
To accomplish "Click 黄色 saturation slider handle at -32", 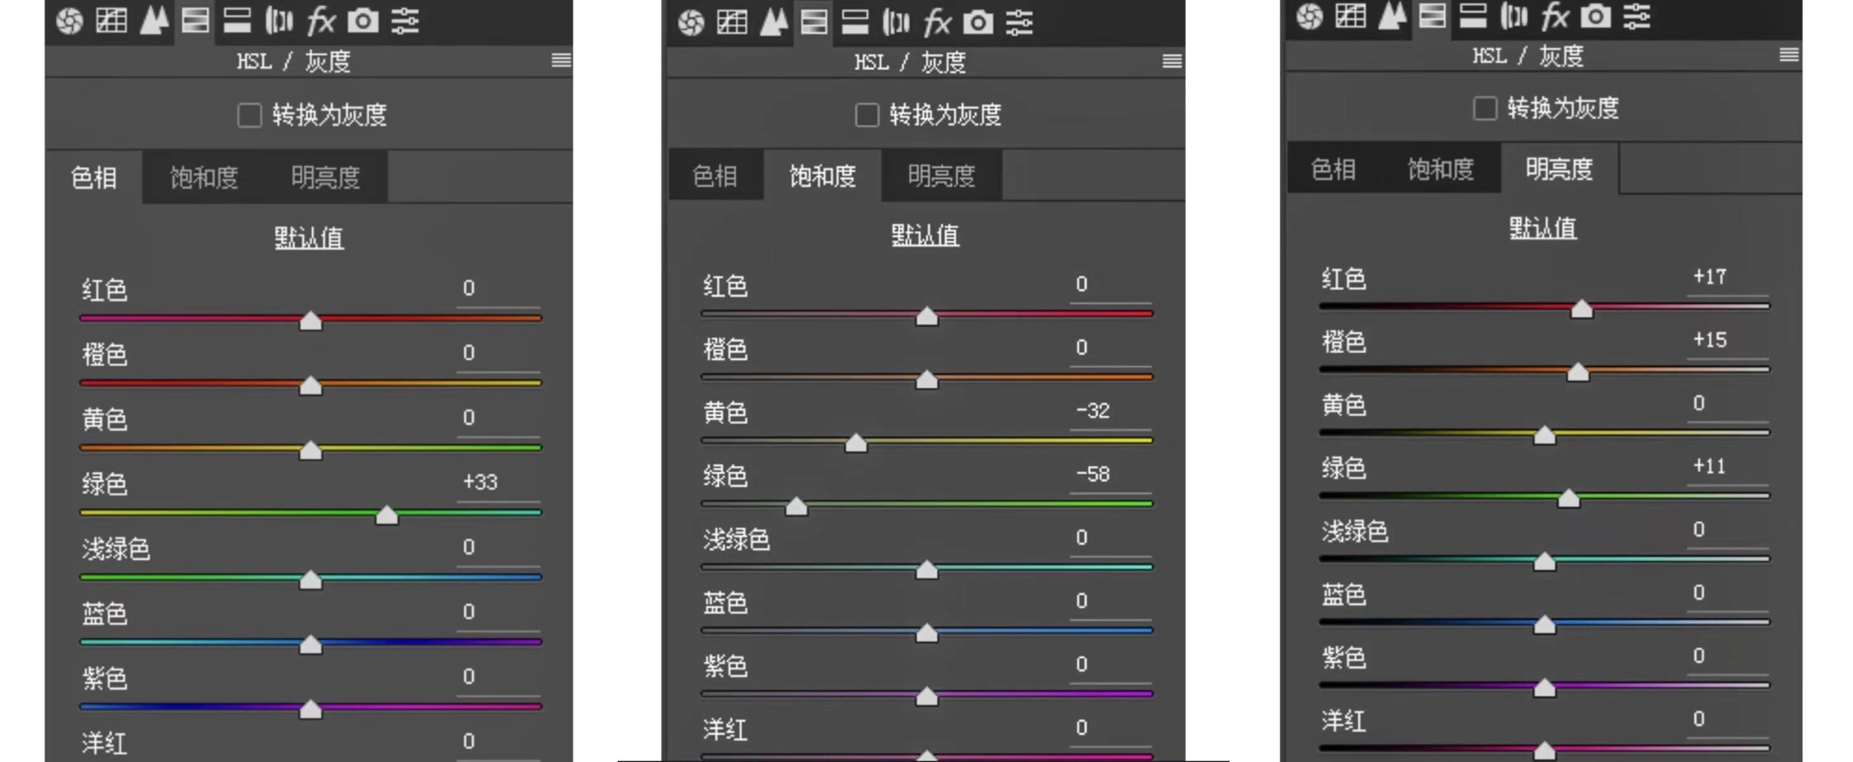I will pyautogui.click(x=856, y=443).
